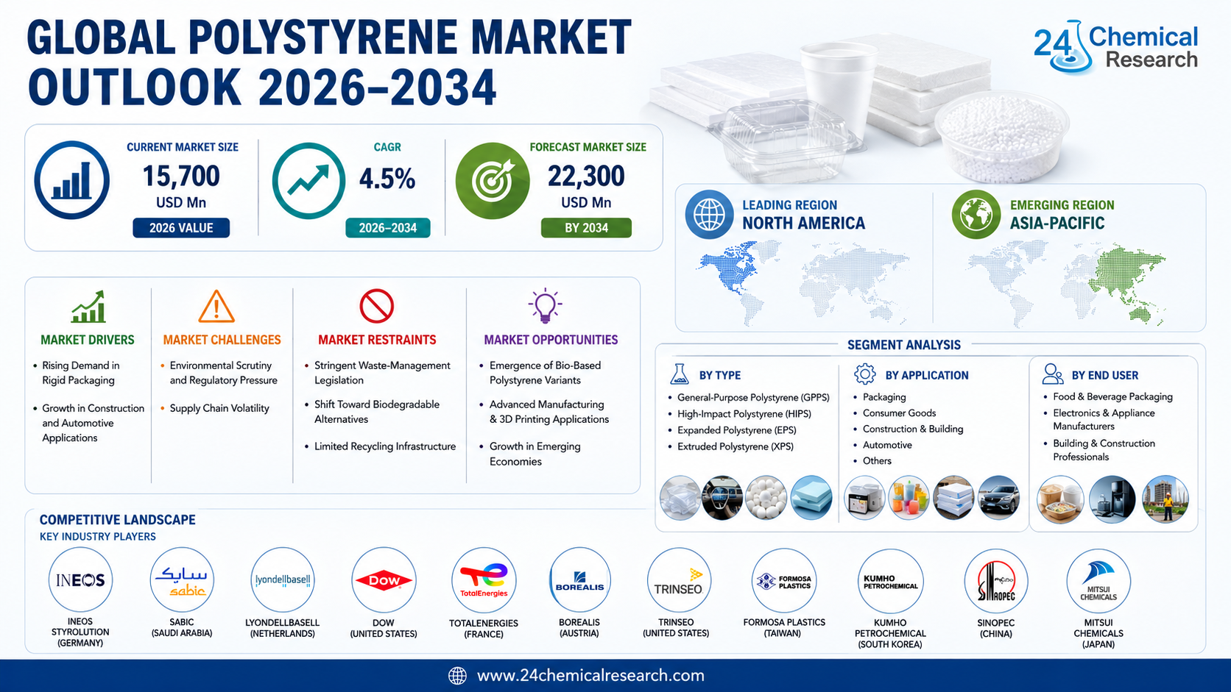Click the footer globe icon
This screenshot has height=692, width=1231.
[458, 676]
